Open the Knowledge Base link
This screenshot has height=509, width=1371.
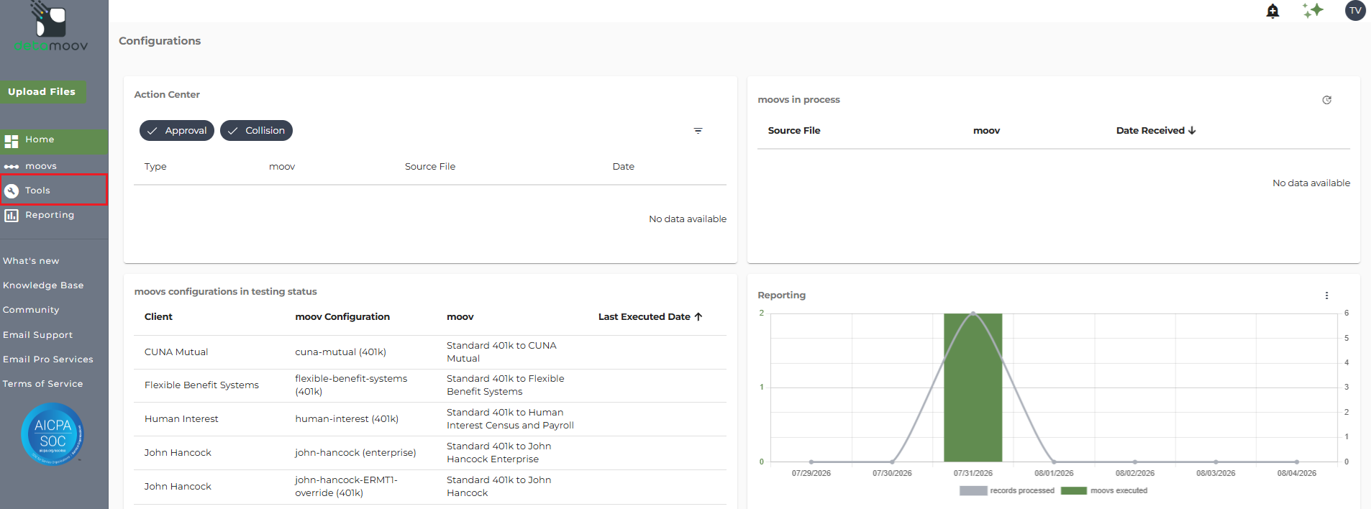tap(43, 285)
